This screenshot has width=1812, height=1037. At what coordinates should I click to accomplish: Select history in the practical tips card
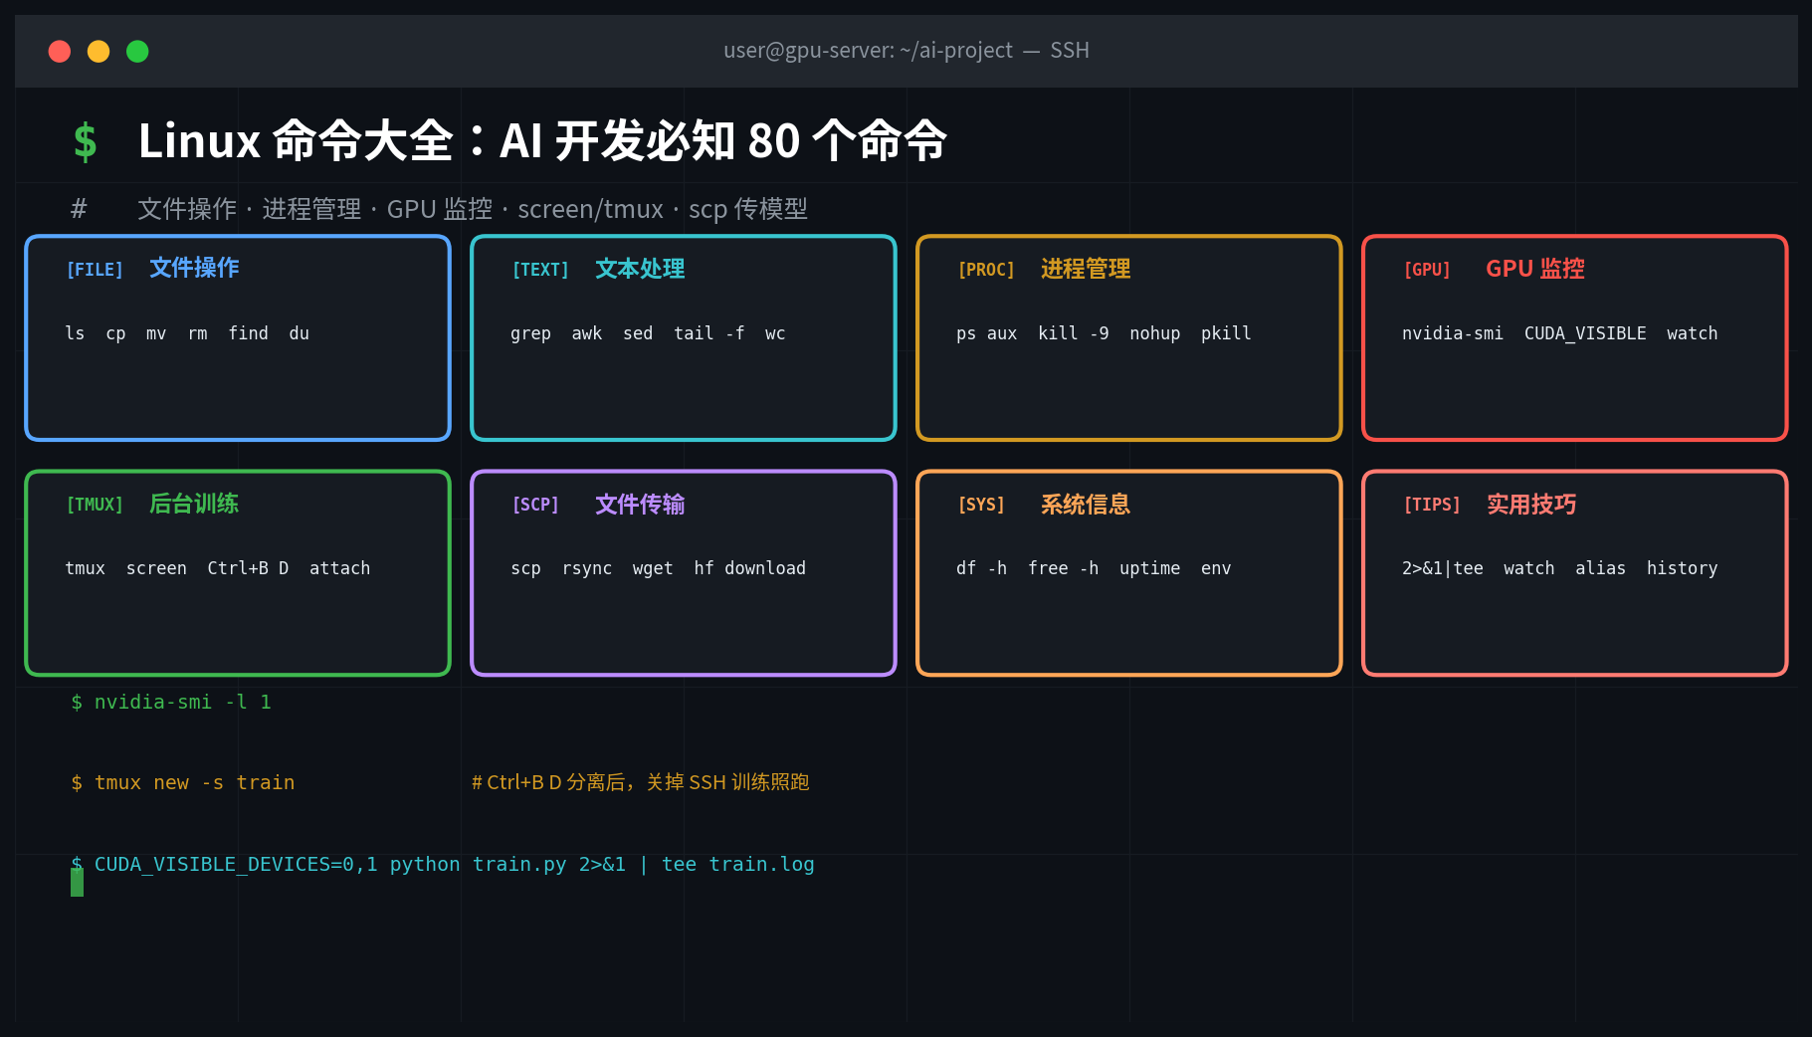point(1682,568)
